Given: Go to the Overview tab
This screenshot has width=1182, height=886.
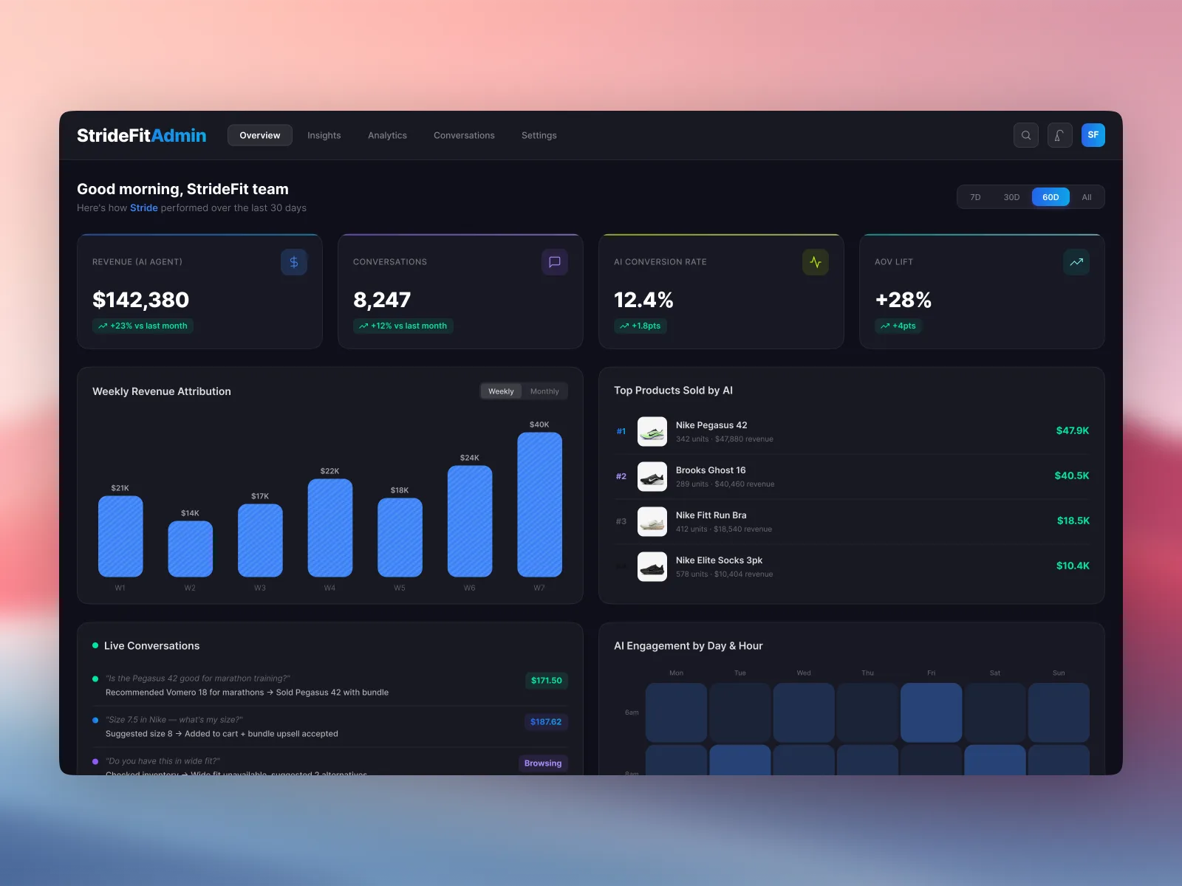Looking at the screenshot, I should tap(260, 135).
